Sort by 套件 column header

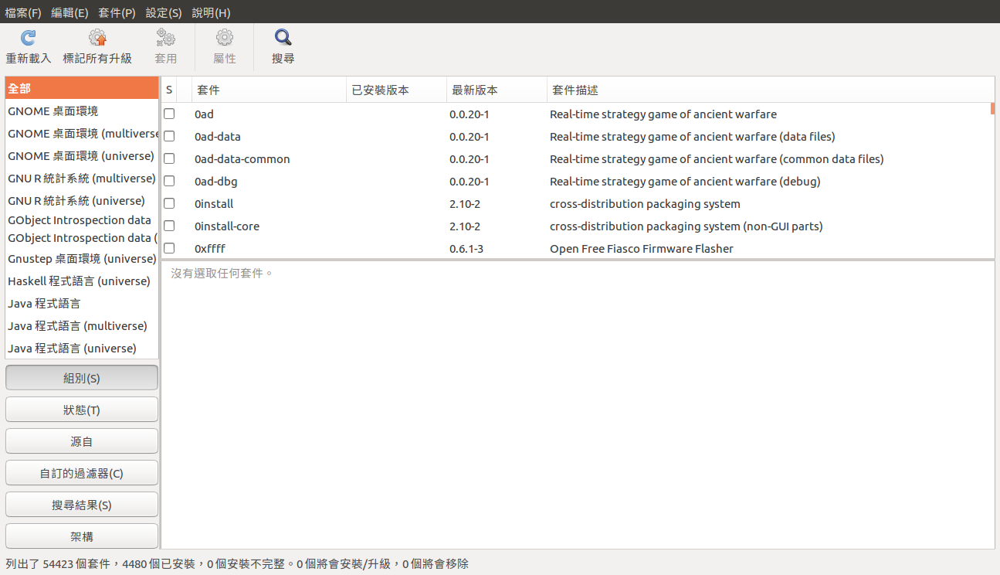(x=269, y=90)
